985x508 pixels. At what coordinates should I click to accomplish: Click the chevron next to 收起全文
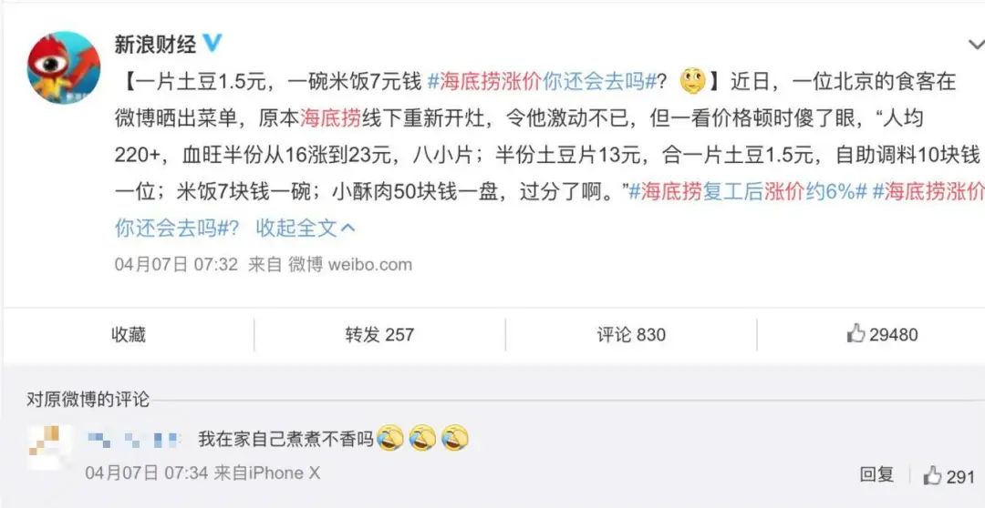(348, 228)
